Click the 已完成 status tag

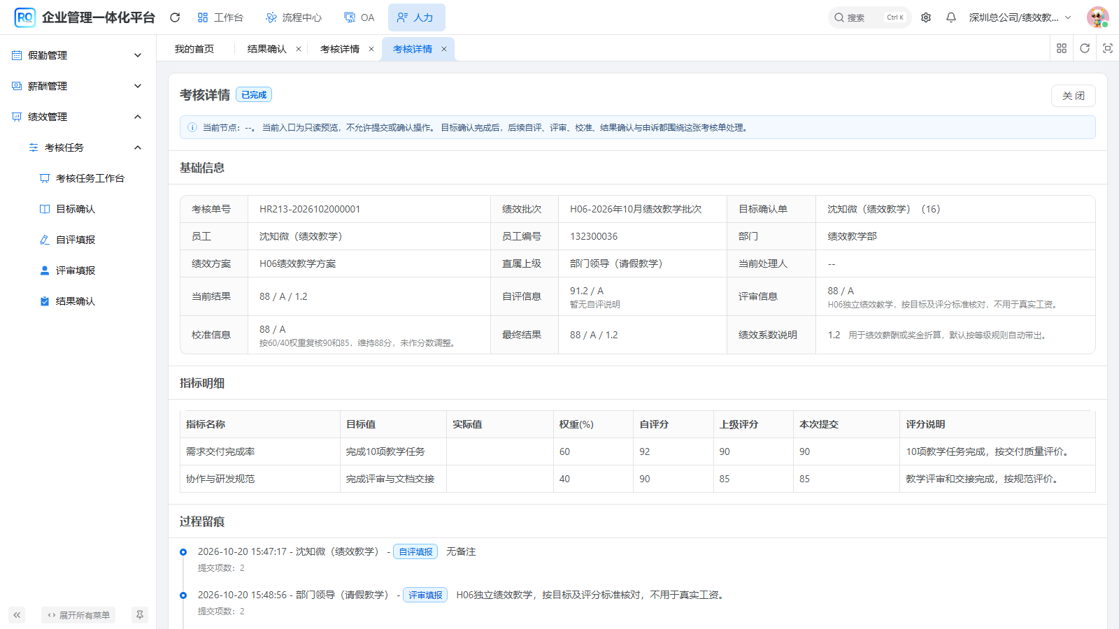point(254,95)
